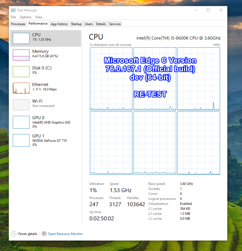Minimize the Task Manager window
The height and width of the screenshot is (251, 242).
196,10
